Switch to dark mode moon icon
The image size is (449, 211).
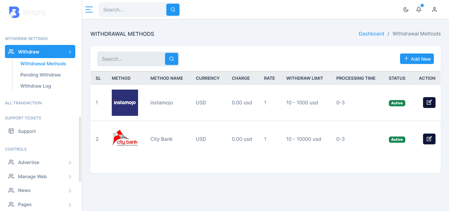pos(406,10)
